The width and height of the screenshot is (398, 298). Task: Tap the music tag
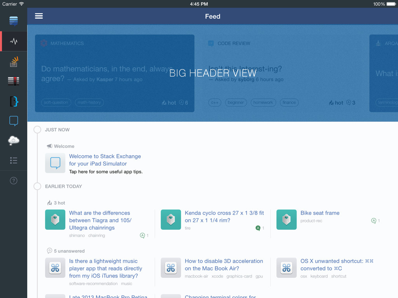[x=126, y=284]
